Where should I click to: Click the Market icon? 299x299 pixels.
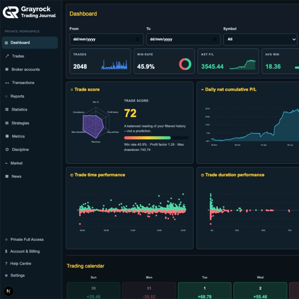(x=6, y=163)
